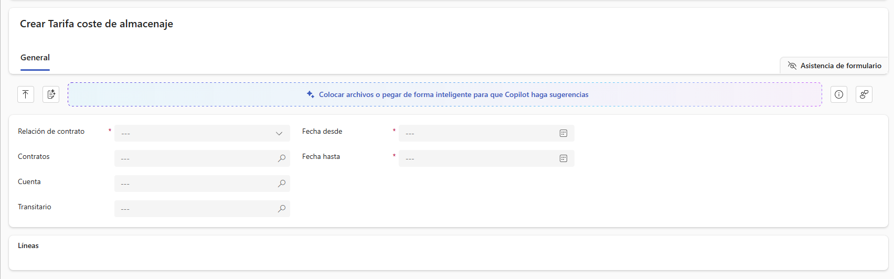Image resolution: width=894 pixels, height=279 pixels.
Task: Expand the Relación de contrato dropdown
Action: 279,133
